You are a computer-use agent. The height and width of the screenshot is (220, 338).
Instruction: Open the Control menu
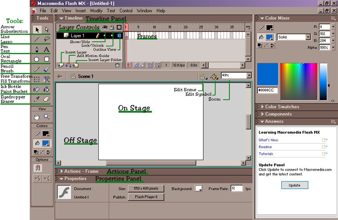(x=126, y=11)
